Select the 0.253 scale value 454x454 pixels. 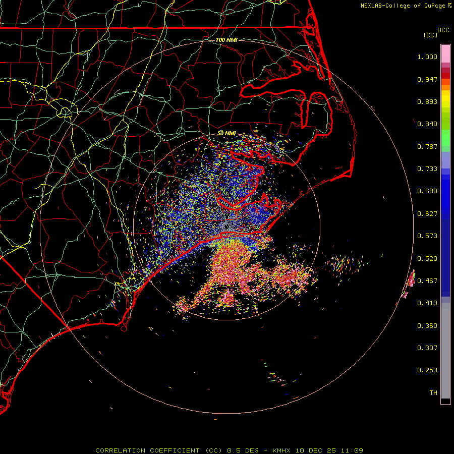pyautogui.click(x=427, y=370)
